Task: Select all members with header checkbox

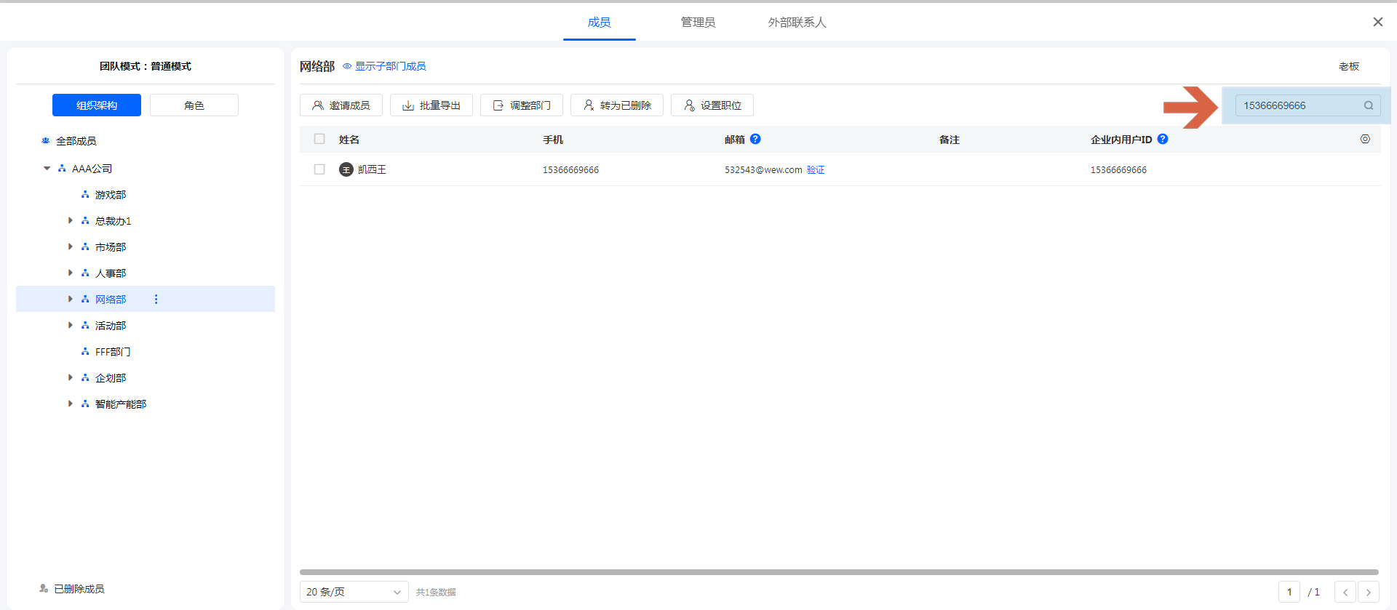Action: click(319, 139)
